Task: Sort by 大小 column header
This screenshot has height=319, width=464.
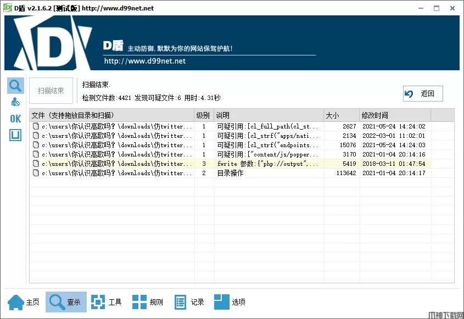Action: pos(340,115)
